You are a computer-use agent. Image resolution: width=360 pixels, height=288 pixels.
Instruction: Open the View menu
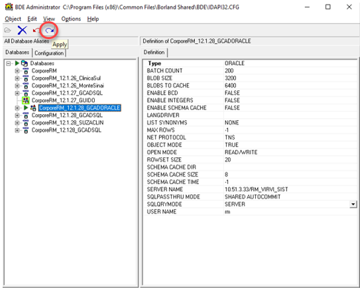pos(49,19)
